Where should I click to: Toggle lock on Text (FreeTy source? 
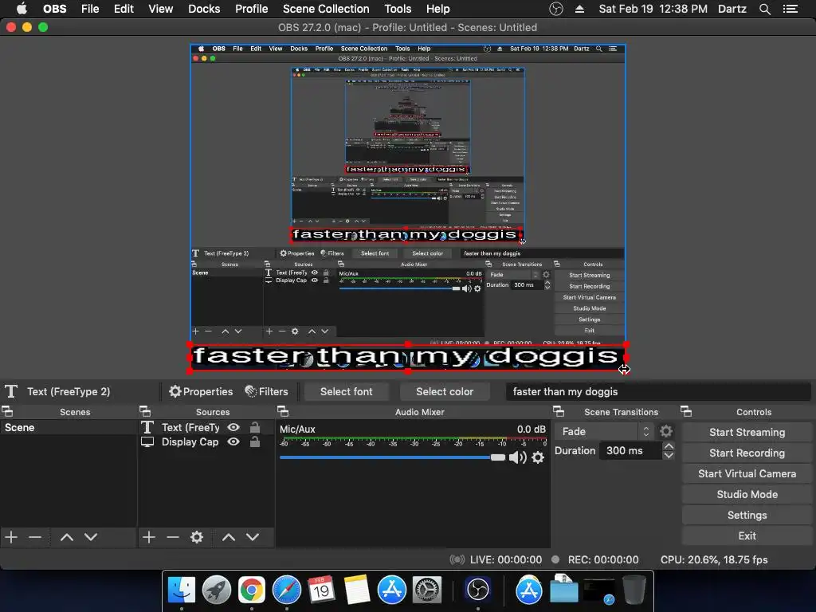254,427
